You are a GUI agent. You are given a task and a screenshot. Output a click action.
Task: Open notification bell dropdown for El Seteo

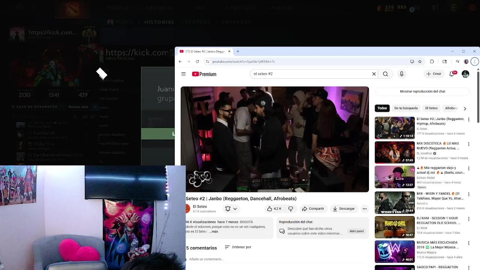tap(231, 208)
